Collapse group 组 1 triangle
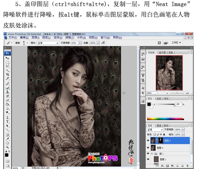This screenshot has height=169, width=197. pyautogui.click(x=152, y=153)
